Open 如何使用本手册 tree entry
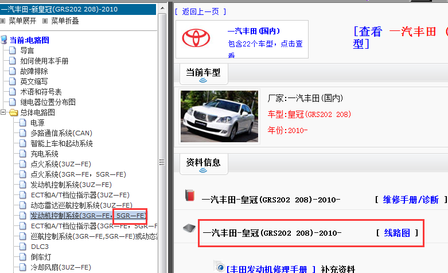 [44, 61]
